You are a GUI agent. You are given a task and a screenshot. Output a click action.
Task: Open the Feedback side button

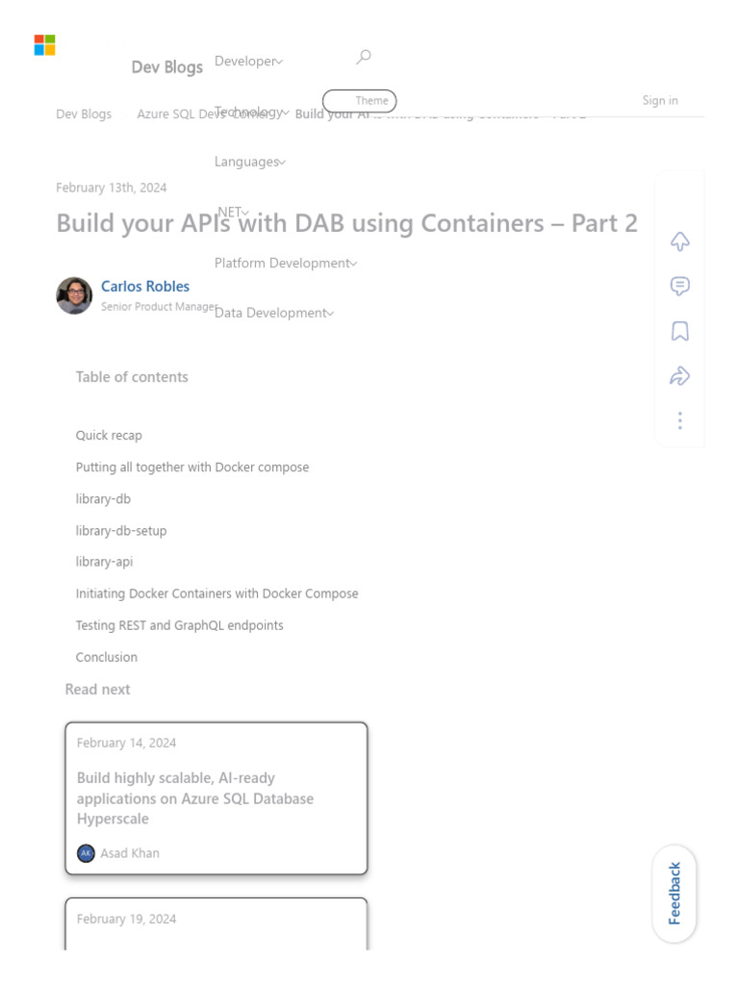pos(675,894)
